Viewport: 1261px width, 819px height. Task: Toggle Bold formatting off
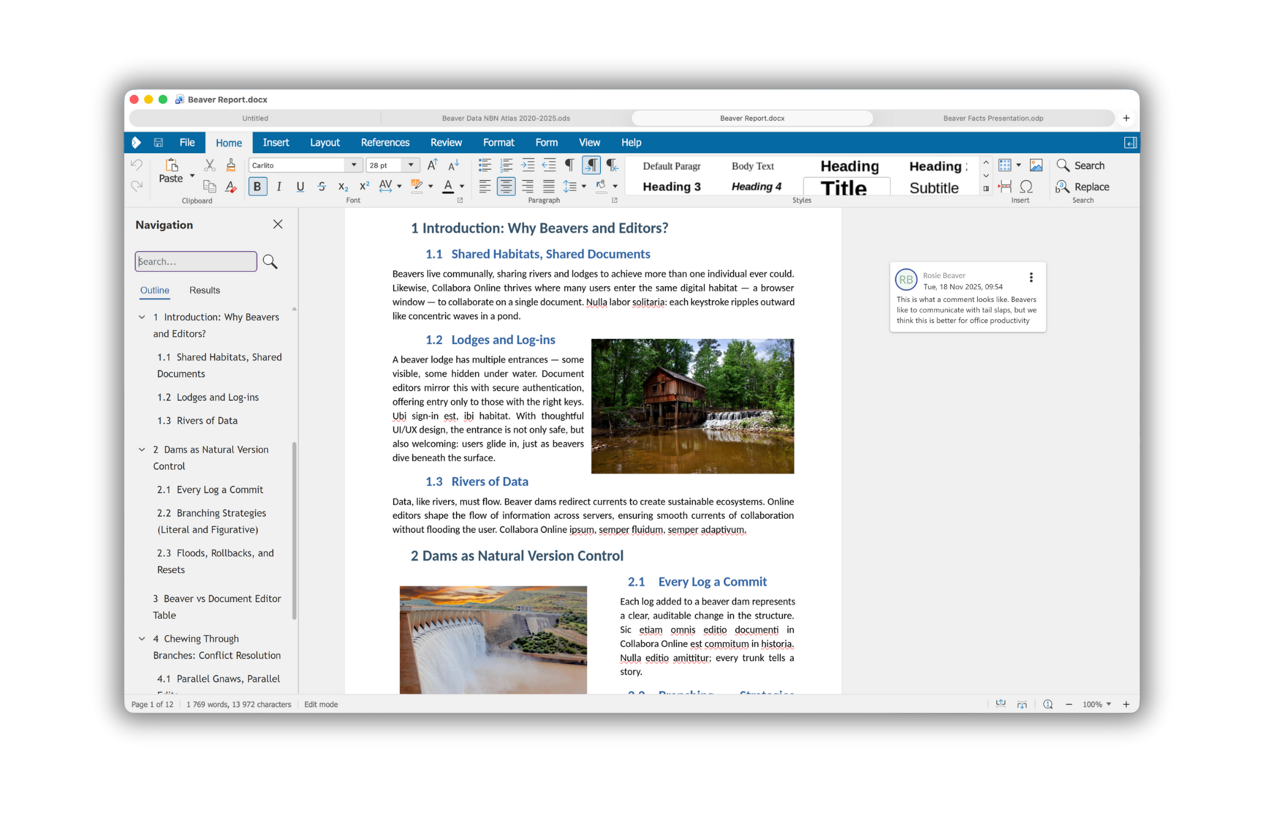[x=257, y=186]
